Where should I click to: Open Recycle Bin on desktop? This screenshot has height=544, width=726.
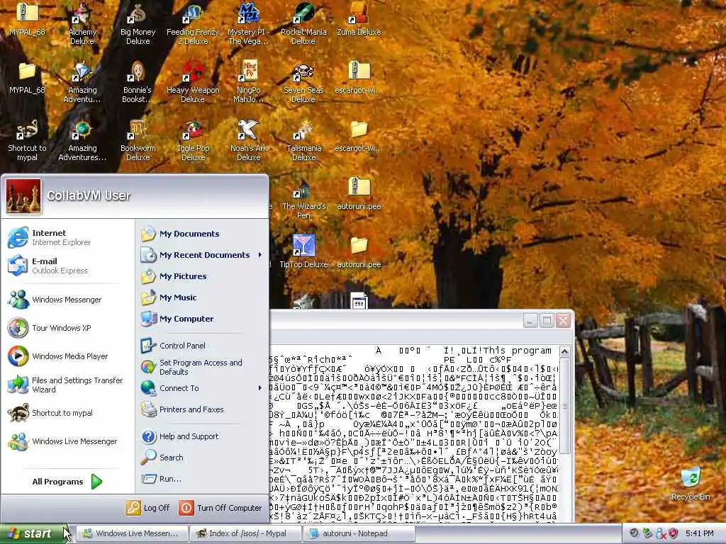click(691, 484)
